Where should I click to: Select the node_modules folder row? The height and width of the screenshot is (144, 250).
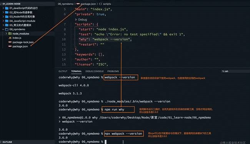coord(27,33)
